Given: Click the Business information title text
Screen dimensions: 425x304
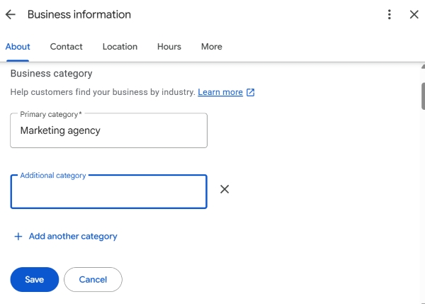Looking at the screenshot, I should 79,15.
